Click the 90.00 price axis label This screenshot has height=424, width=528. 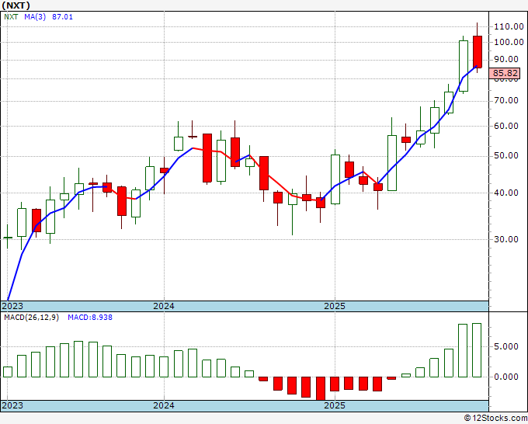click(506, 59)
